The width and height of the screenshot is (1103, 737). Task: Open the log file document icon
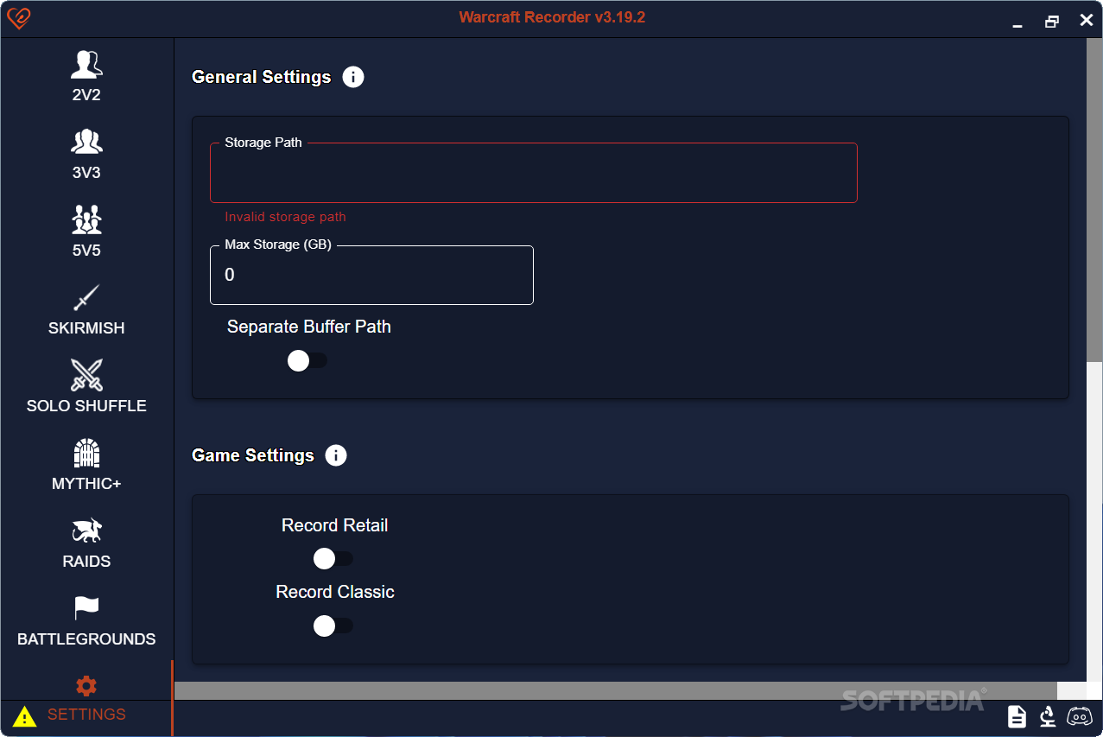1017,716
